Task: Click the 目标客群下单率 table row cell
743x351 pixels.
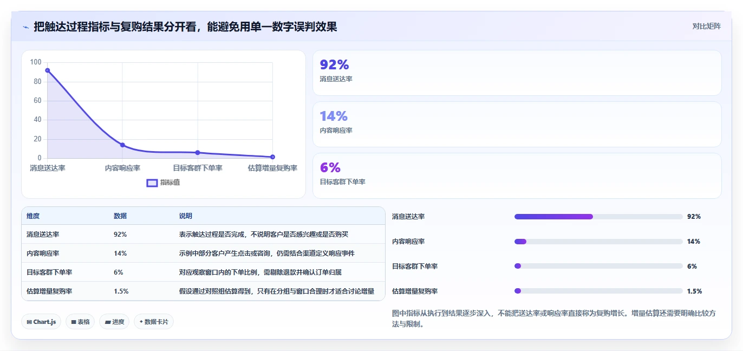Action: click(x=49, y=272)
